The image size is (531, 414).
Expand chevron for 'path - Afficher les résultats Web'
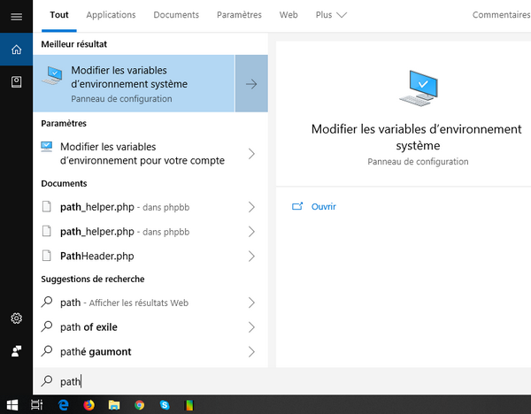tap(251, 303)
